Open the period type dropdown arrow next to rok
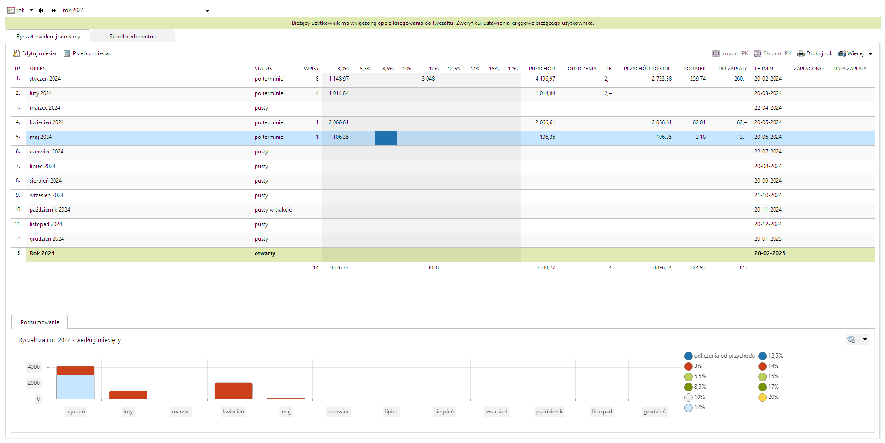This screenshot has height=443, width=885. point(31,10)
